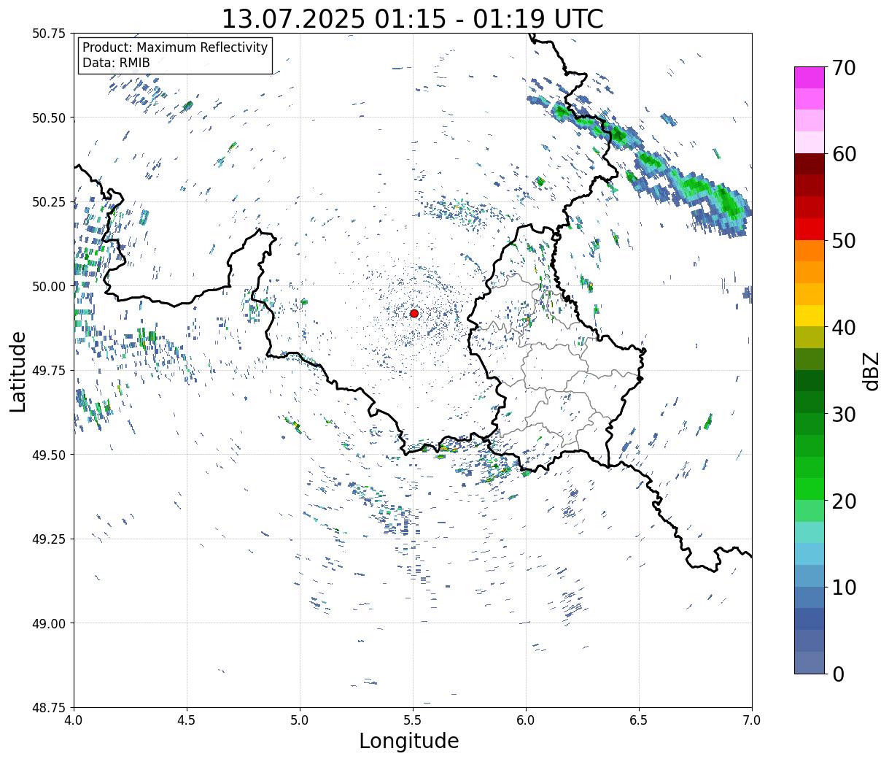Image resolution: width=889 pixels, height=759 pixels.
Task: Click longitude tick label 6.0
Action: tap(526, 720)
